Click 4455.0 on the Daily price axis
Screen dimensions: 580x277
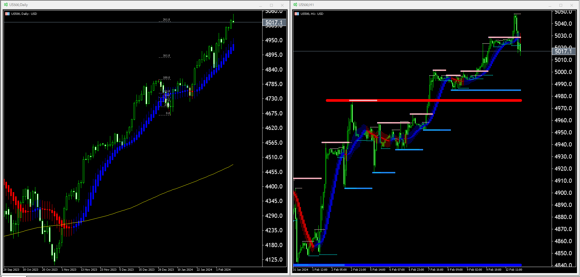[274, 172]
